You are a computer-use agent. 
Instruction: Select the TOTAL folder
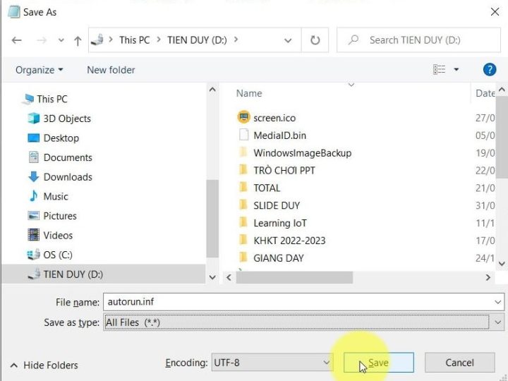coord(267,188)
